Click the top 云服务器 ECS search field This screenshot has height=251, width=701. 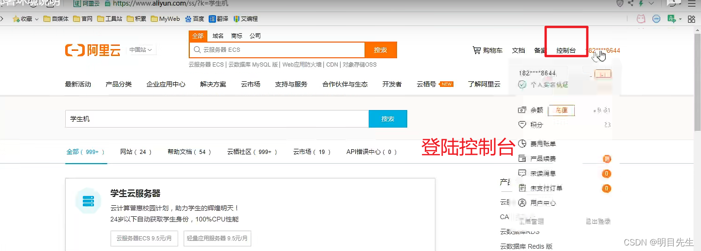coord(277,50)
